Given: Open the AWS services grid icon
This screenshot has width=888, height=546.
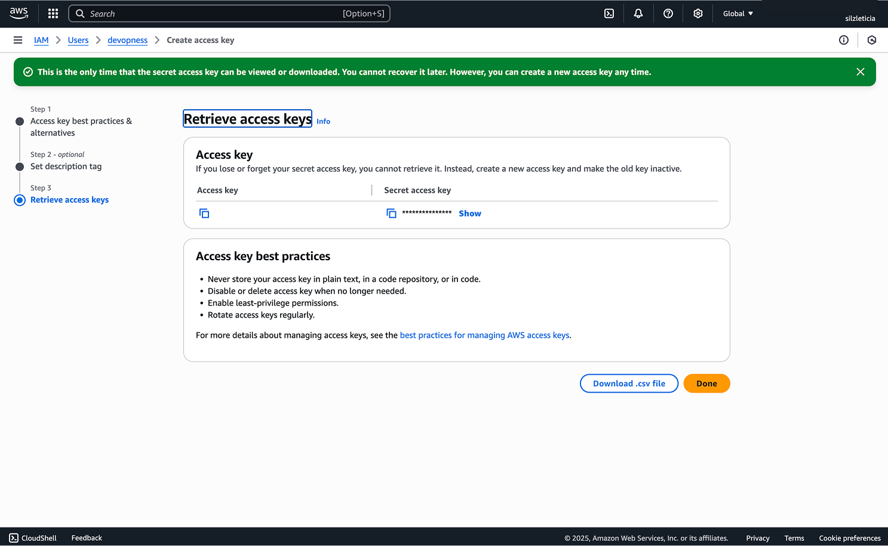Looking at the screenshot, I should [x=53, y=13].
